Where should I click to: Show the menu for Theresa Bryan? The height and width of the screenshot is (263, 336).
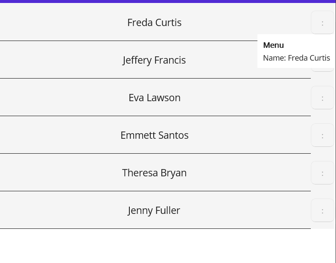tap(322, 173)
